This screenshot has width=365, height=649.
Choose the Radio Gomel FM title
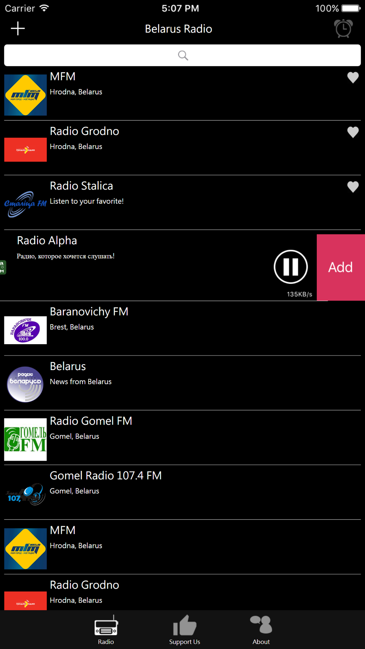91,421
